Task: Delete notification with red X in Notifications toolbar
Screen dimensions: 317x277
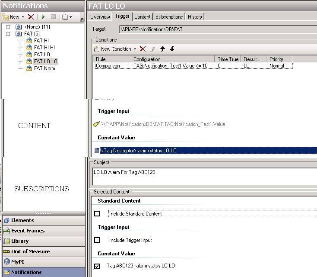Action: point(31,17)
